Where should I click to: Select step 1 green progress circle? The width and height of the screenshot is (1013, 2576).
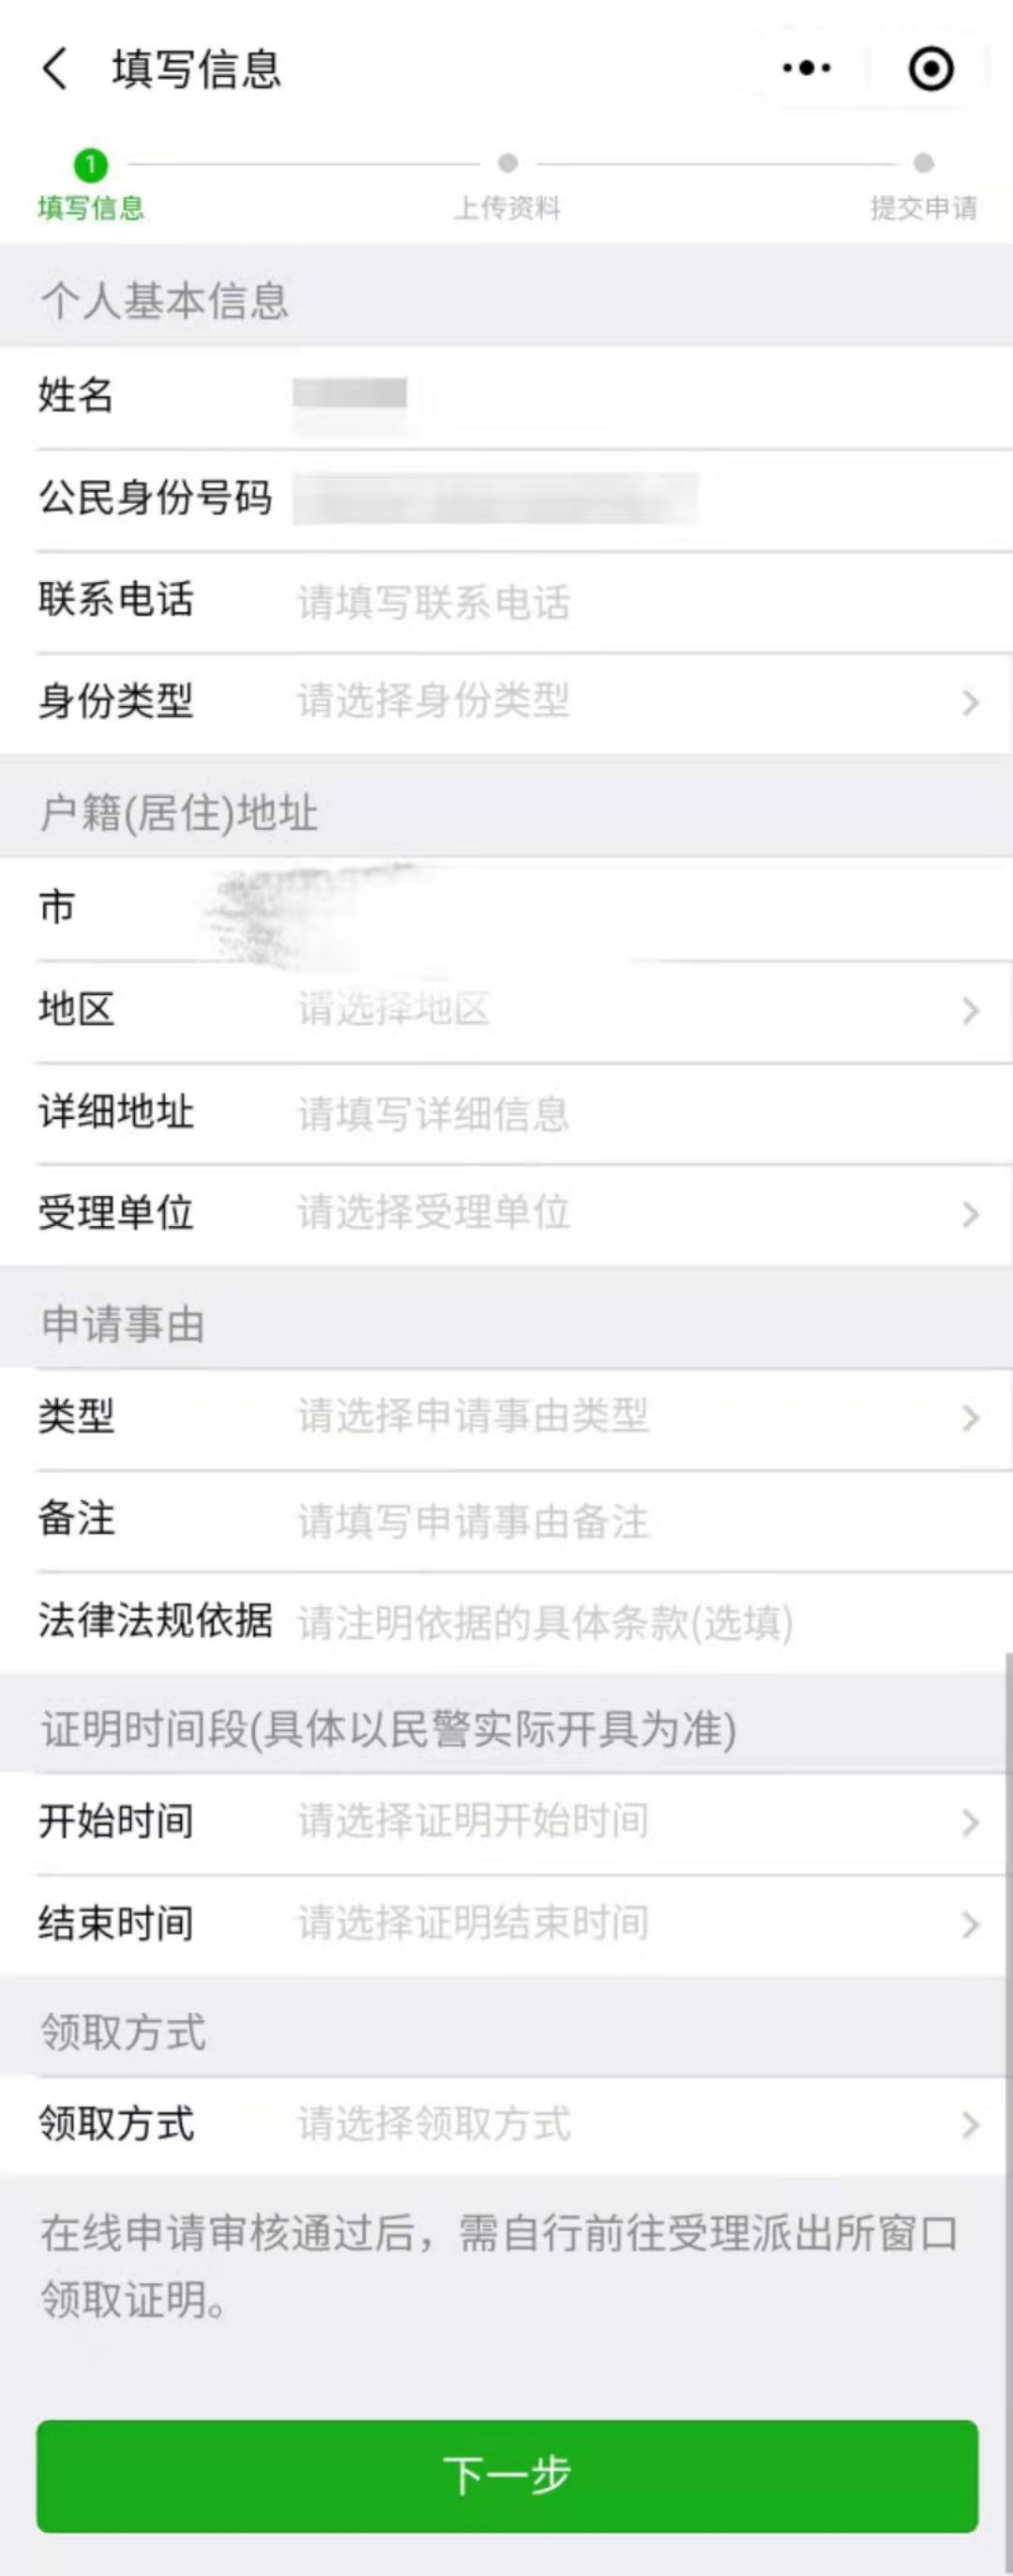91,165
